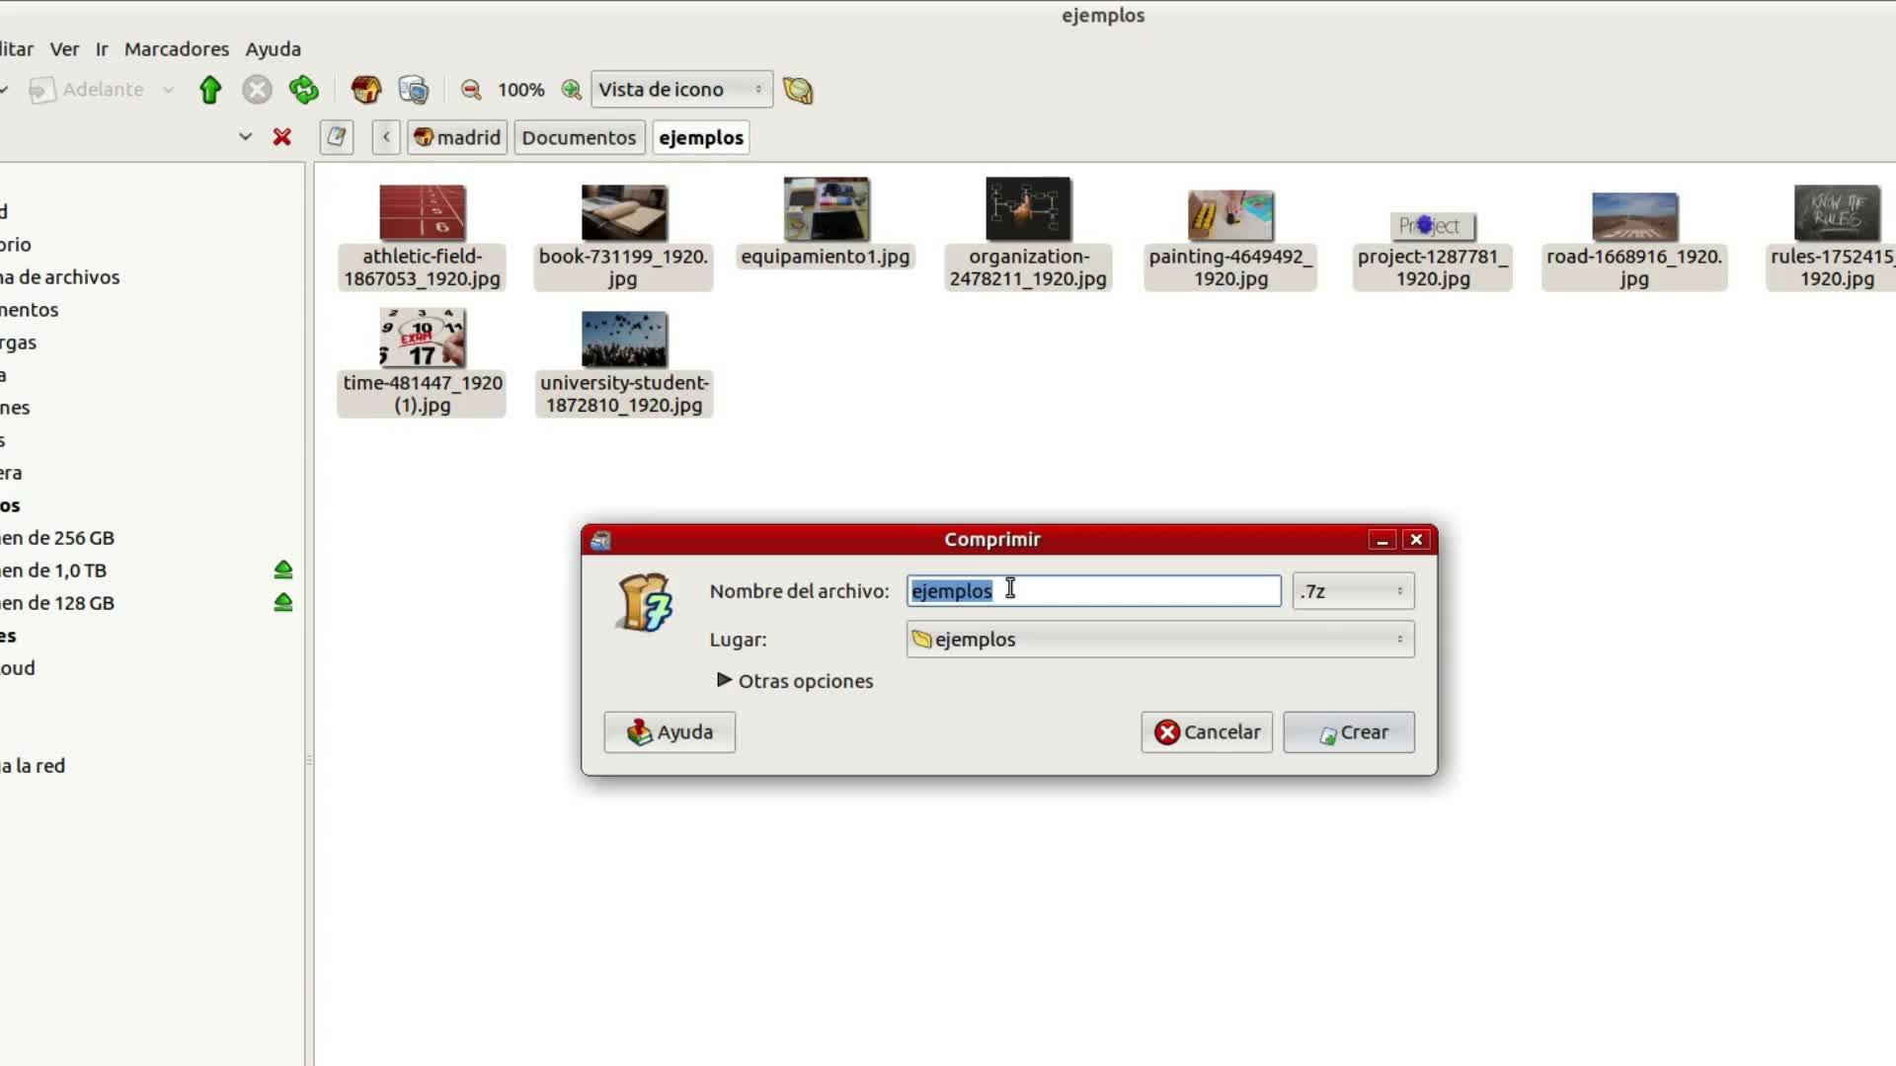Open the Vista de icono dropdown

click(681, 90)
